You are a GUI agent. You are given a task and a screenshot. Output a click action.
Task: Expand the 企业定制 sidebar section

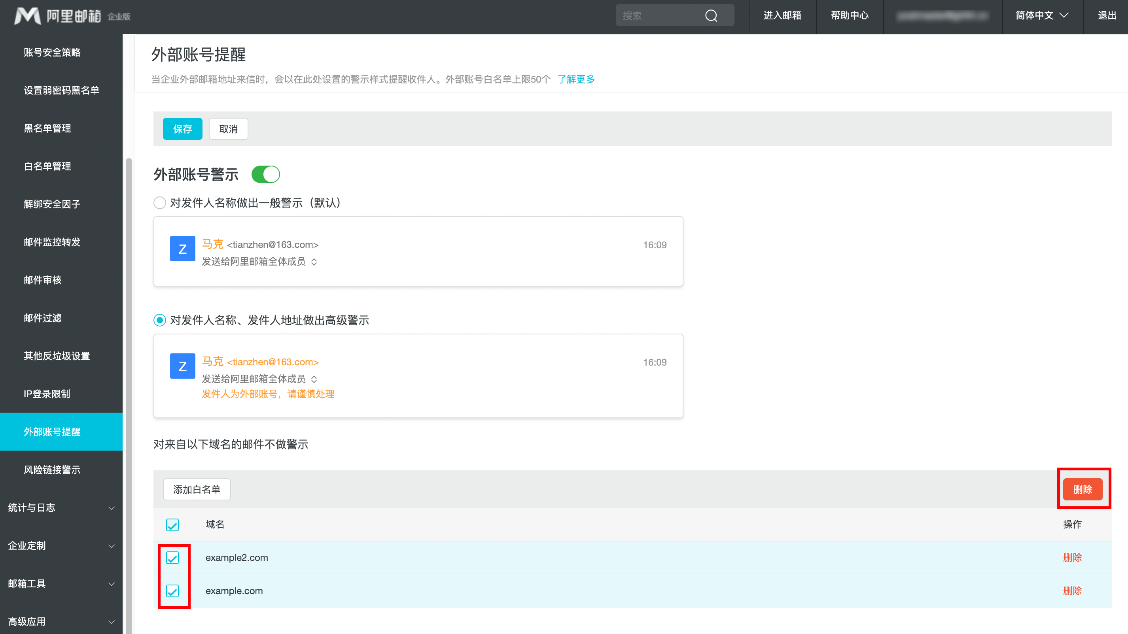coord(61,545)
